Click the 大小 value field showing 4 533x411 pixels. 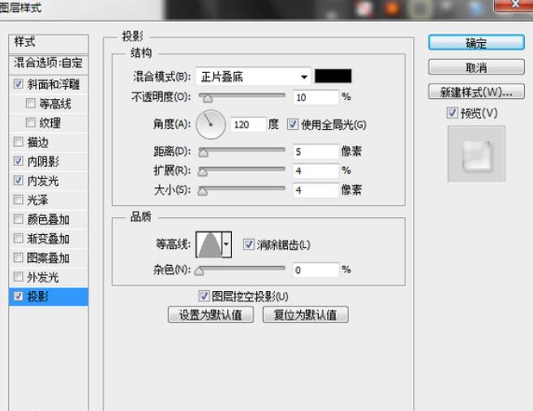coord(316,190)
